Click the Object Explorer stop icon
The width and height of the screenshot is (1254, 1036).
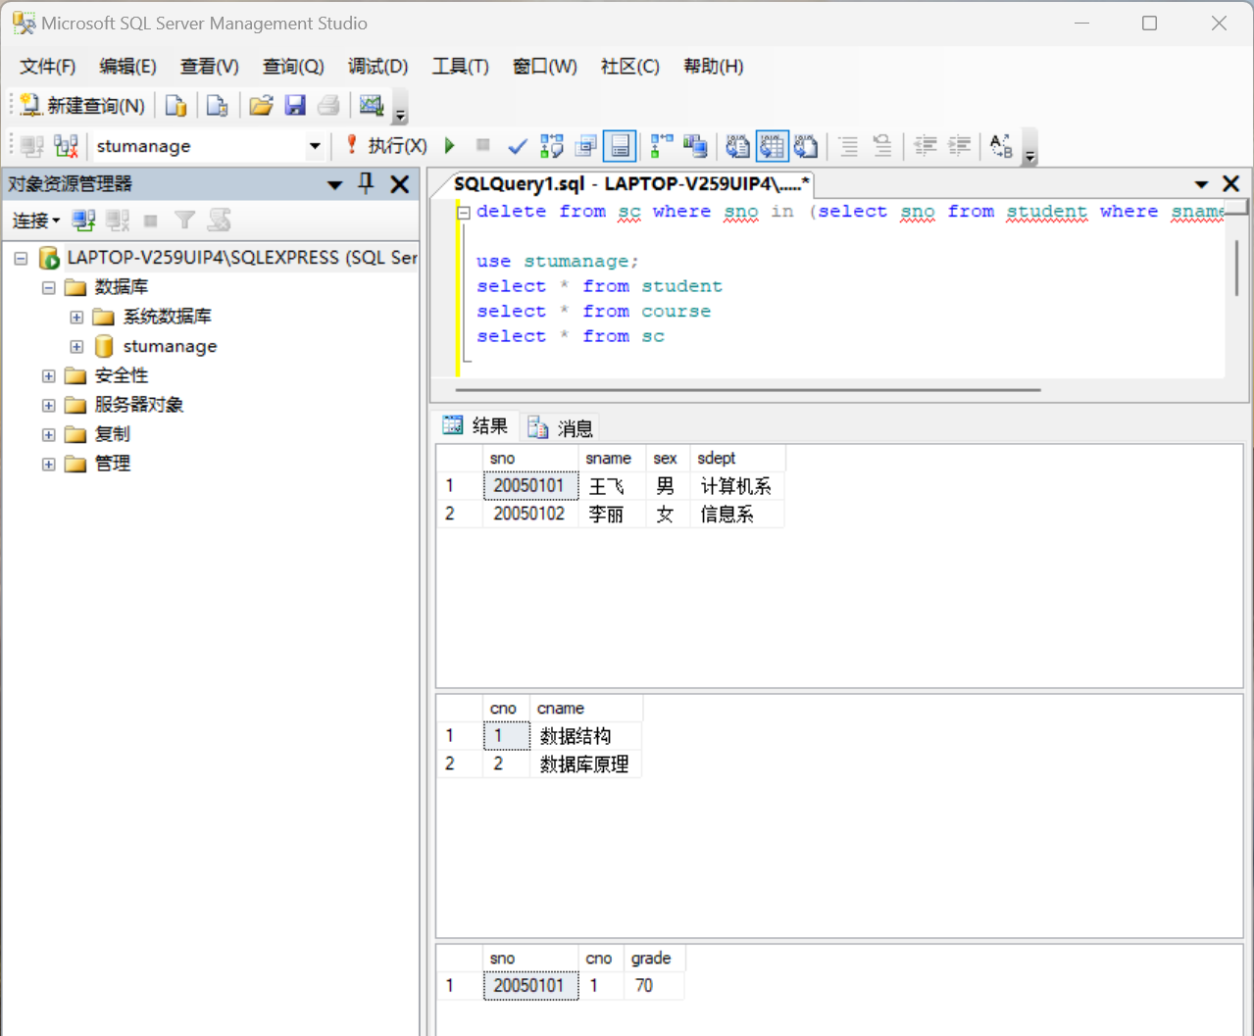151,221
